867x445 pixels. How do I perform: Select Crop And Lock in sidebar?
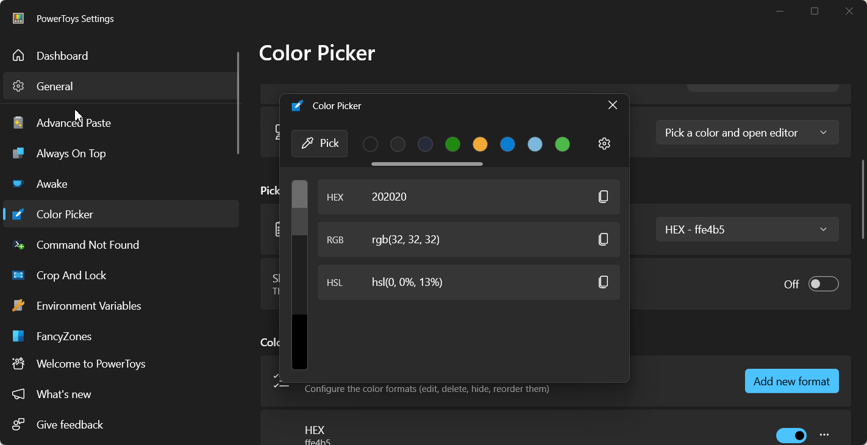point(120,275)
